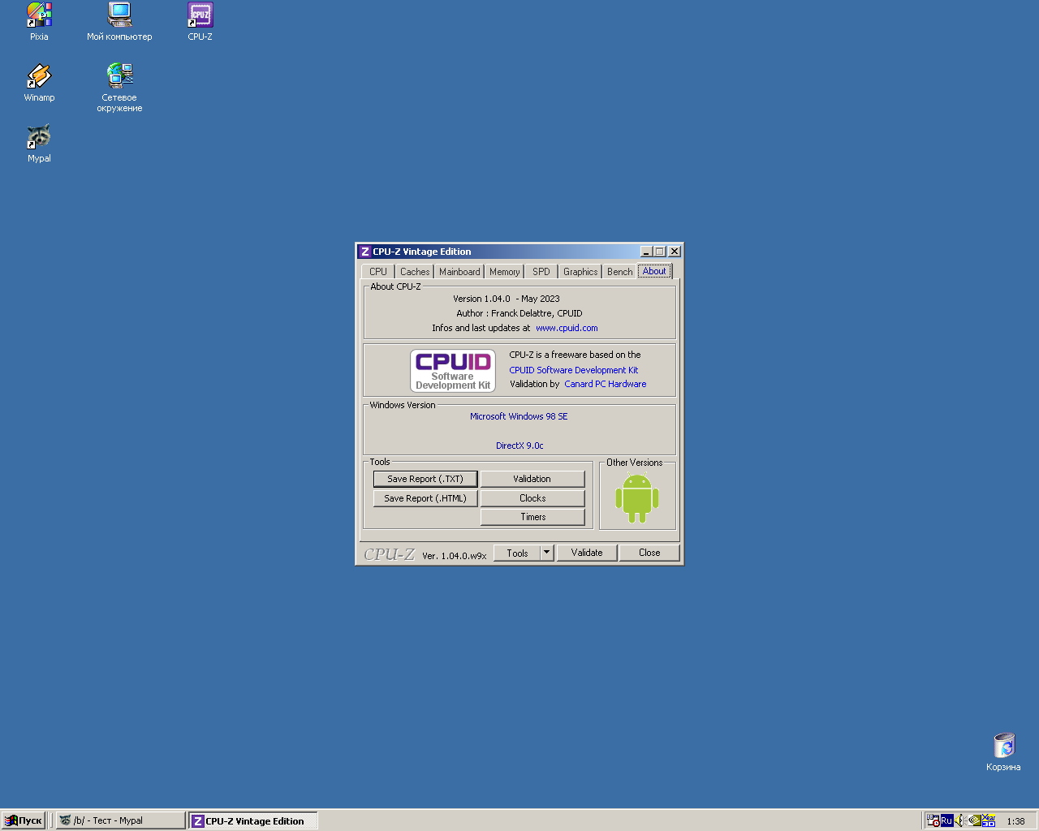This screenshot has width=1039, height=831.
Task: Click the Version 1.04.0 - May 2023 text
Action: [x=507, y=299]
